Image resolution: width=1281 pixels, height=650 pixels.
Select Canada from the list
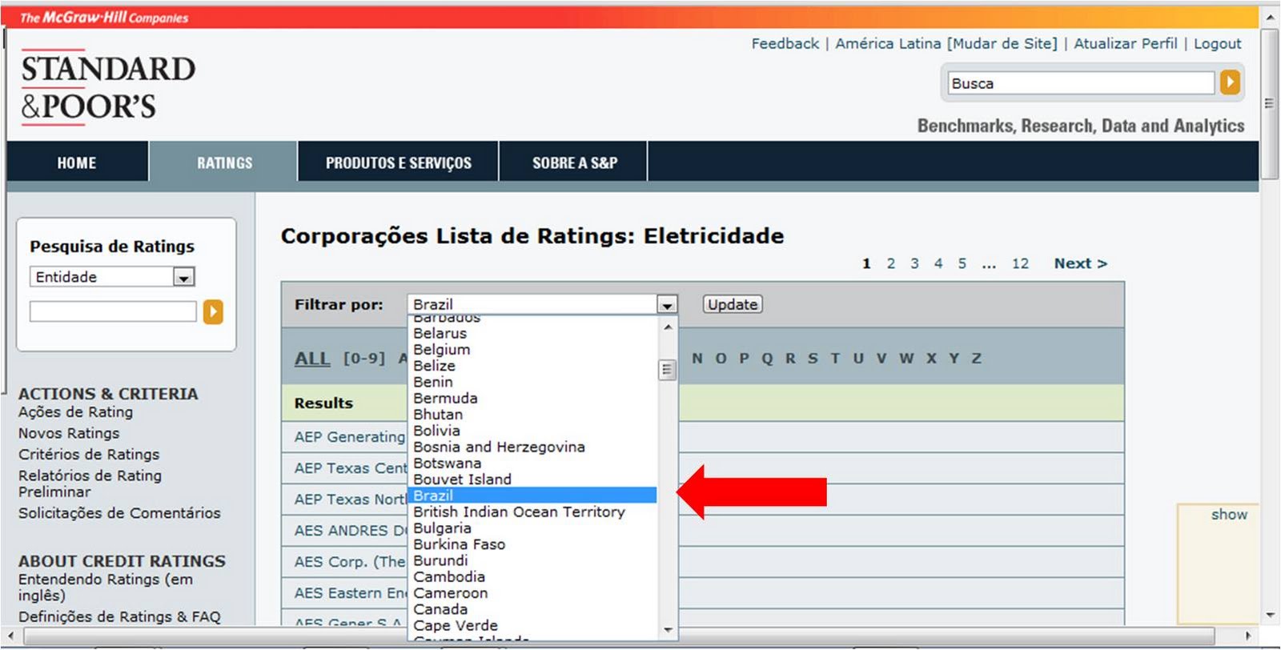click(532, 609)
